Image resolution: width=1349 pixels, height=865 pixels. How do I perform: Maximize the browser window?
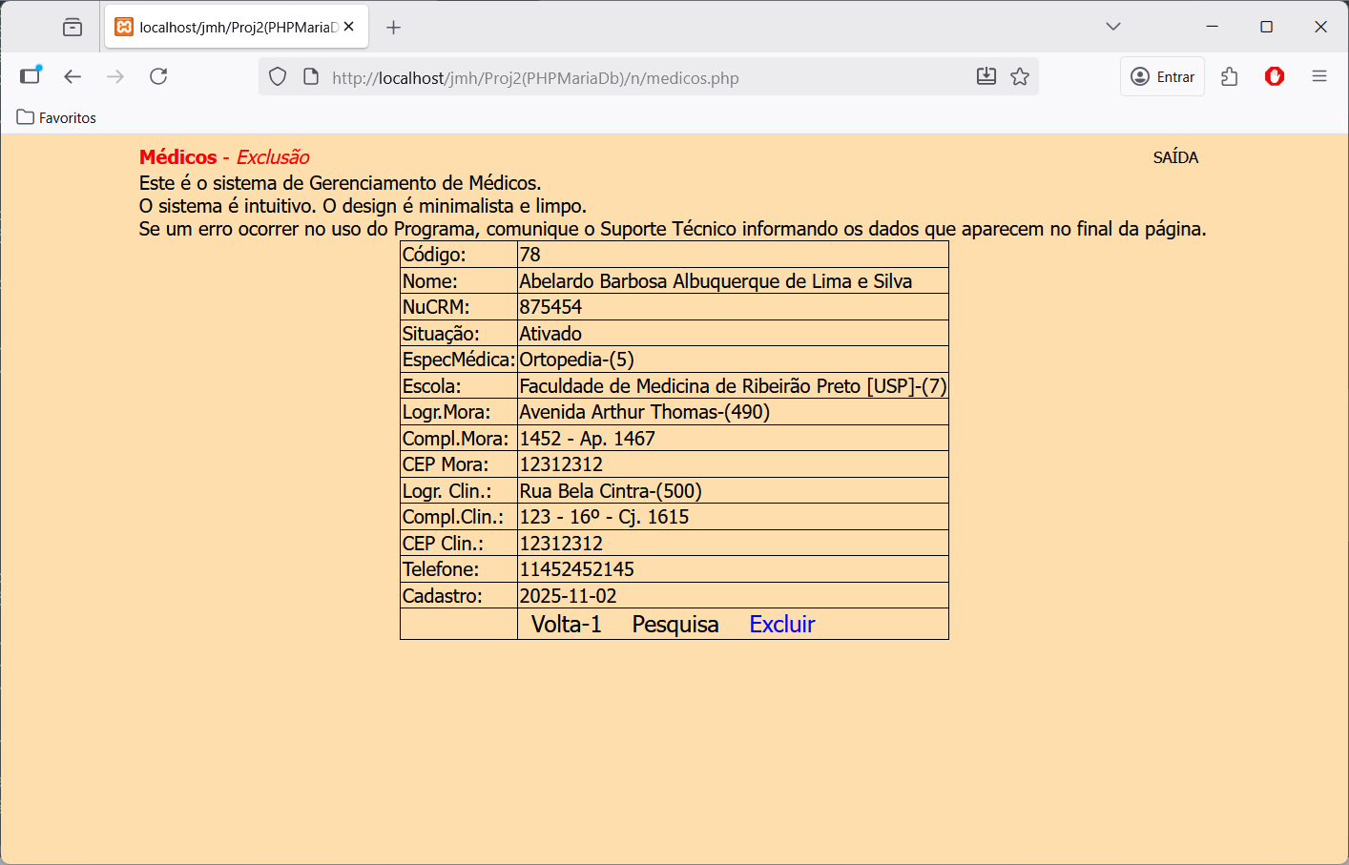coord(1267,27)
